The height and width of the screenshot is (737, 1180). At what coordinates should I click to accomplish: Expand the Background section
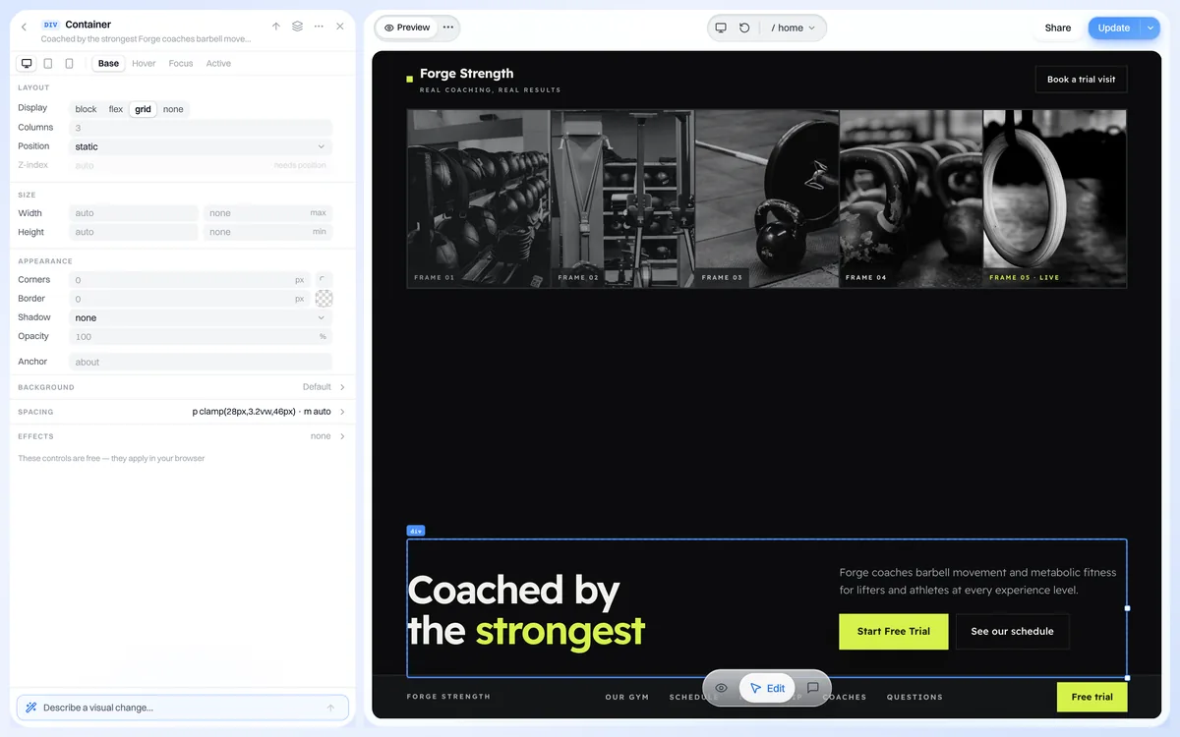coord(182,387)
